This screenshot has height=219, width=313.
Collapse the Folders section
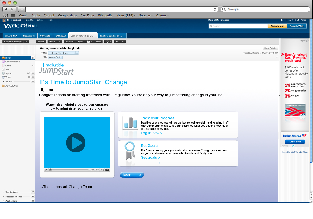3,82
